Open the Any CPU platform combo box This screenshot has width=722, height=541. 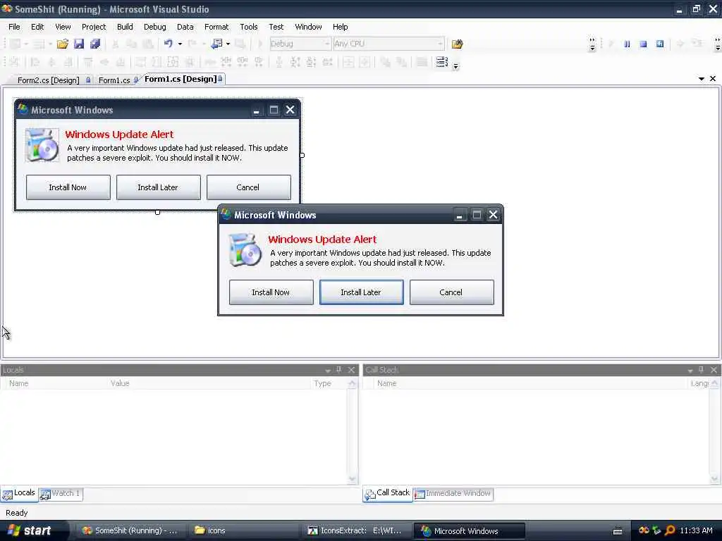click(388, 44)
